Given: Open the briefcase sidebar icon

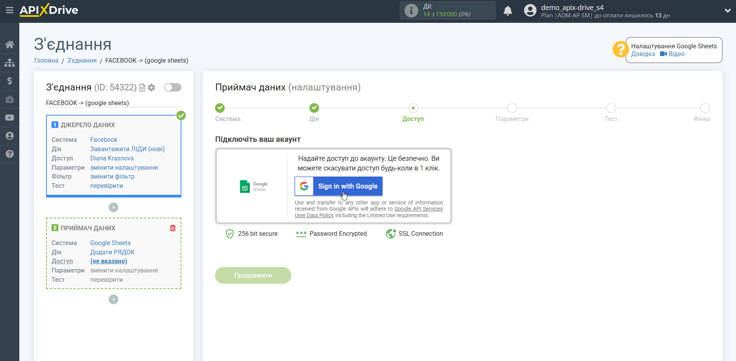Looking at the screenshot, I should [10, 99].
